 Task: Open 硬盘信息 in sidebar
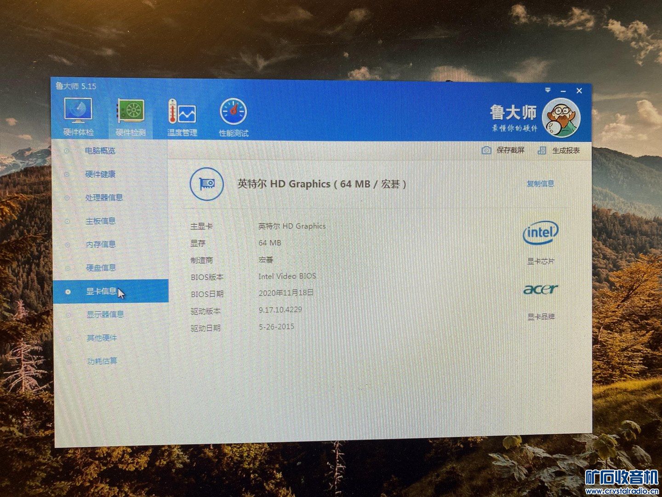[x=101, y=268]
